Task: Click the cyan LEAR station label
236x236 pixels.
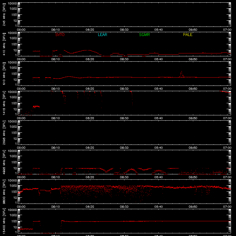Action: 102,35
